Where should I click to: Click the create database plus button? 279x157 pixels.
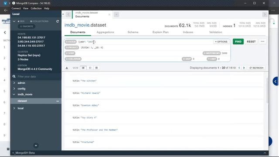tap(36, 145)
